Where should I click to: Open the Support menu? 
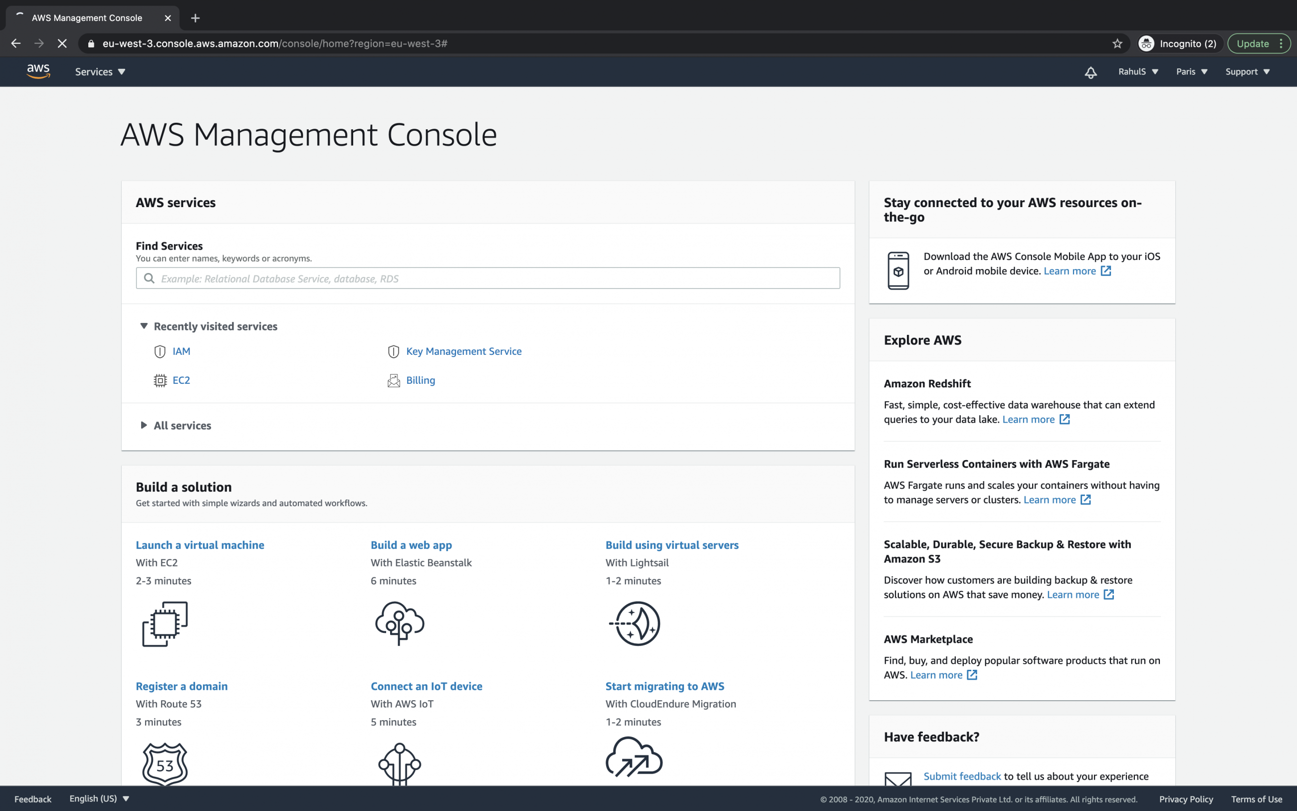pos(1247,71)
